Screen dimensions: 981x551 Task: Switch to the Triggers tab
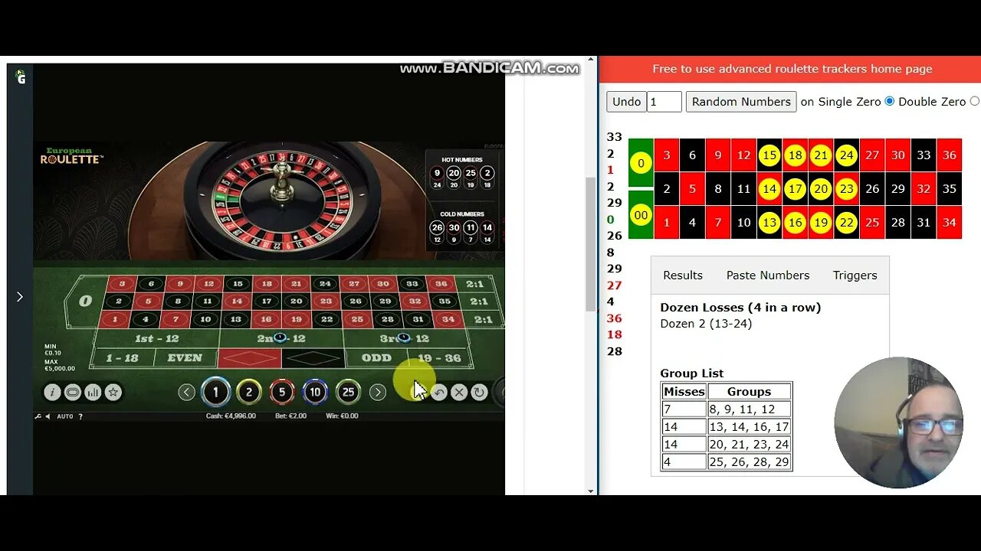click(x=855, y=275)
